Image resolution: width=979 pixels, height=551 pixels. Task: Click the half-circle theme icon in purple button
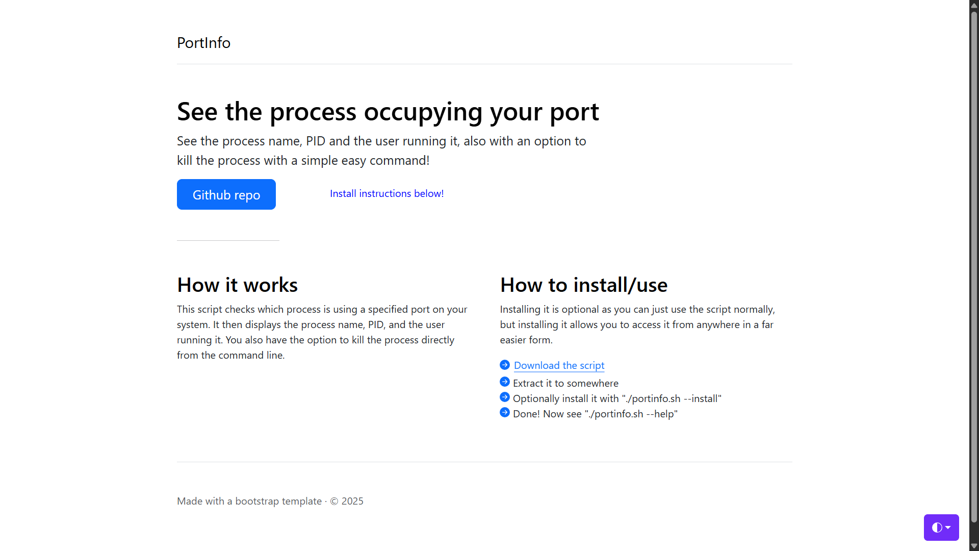click(x=937, y=528)
